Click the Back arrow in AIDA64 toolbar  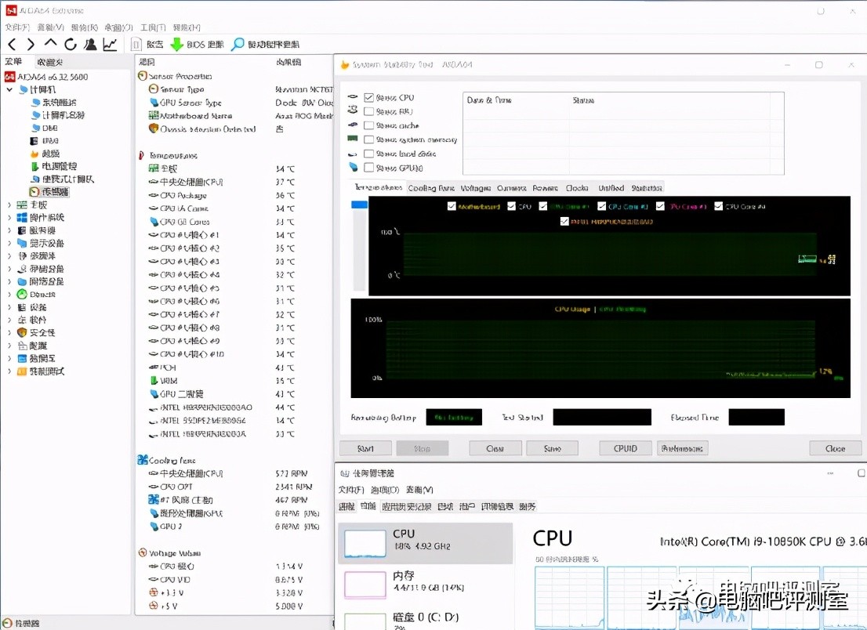(12, 44)
